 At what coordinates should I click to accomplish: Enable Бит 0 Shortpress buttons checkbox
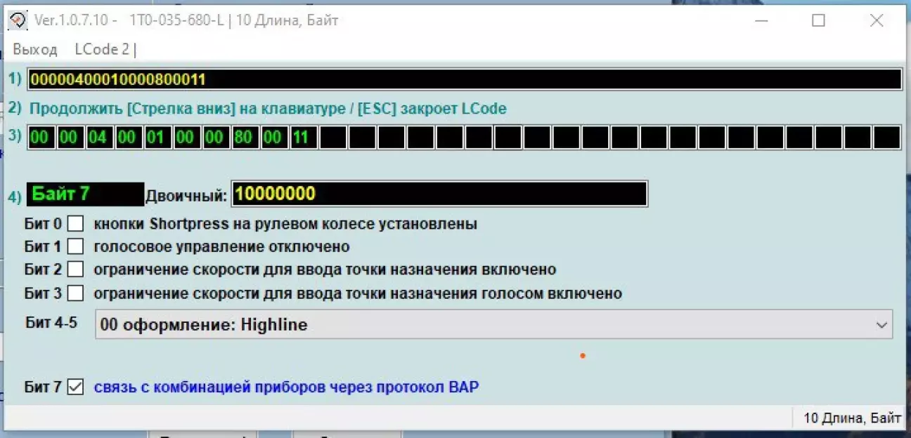click(75, 224)
